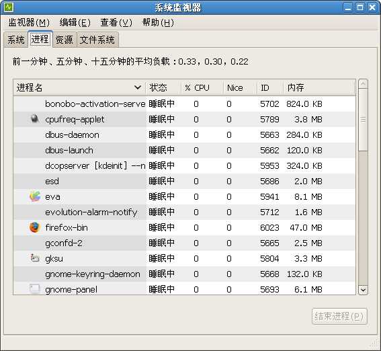Select the evolution-alarm-notify process row
The height and width of the screenshot is (351, 381).
pyautogui.click(x=184, y=212)
